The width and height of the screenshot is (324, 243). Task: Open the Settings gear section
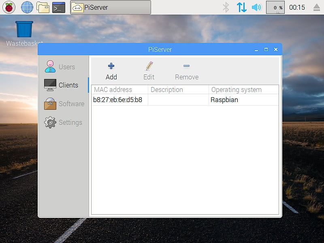click(x=50, y=122)
